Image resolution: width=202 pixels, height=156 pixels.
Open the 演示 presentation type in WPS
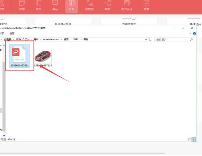(x=55, y=6)
